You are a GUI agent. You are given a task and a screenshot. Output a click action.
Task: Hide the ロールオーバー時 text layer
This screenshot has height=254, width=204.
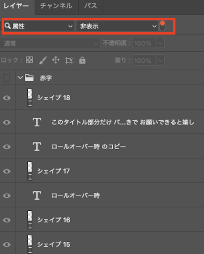click(x=7, y=195)
